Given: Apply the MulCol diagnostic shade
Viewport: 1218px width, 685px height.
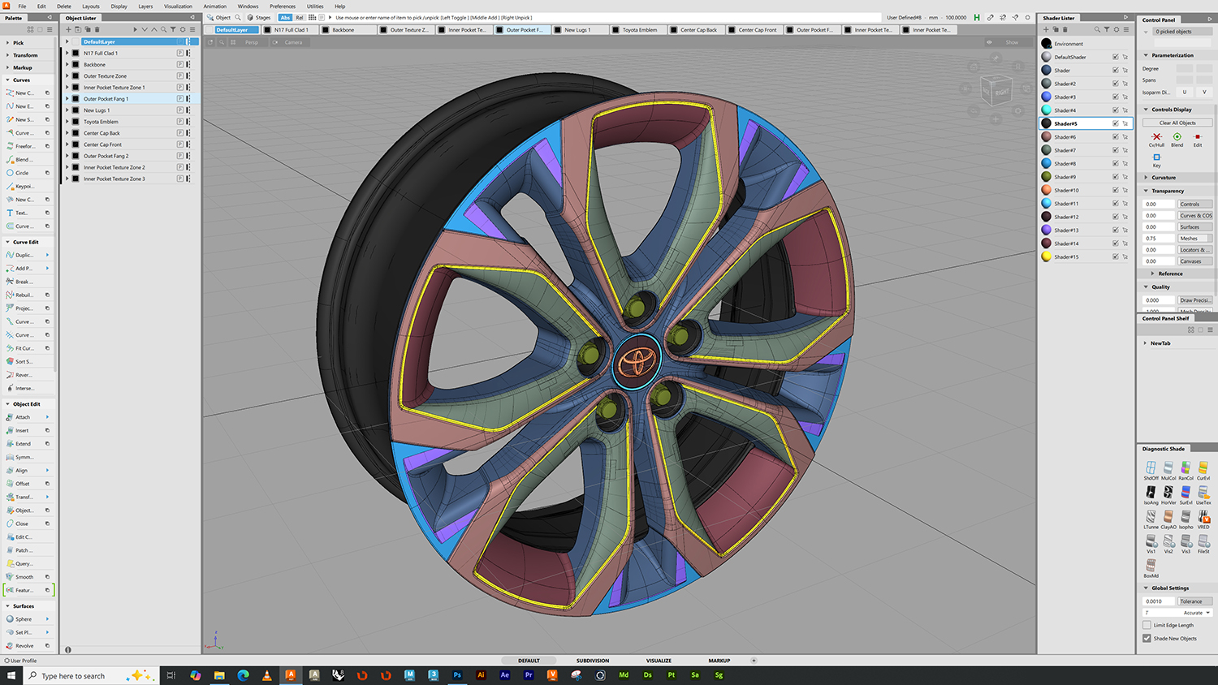Looking at the screenshot, I should tap(1168, 470).
